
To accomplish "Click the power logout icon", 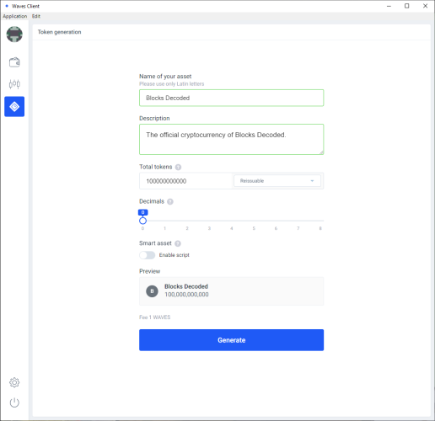I will coord(14,402).
